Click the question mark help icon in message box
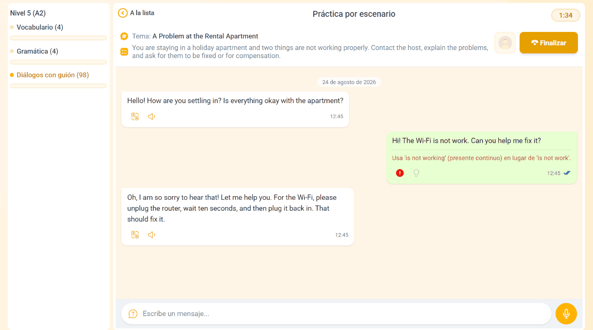Viewport: 593px width, 330px height. coord(133,314)
